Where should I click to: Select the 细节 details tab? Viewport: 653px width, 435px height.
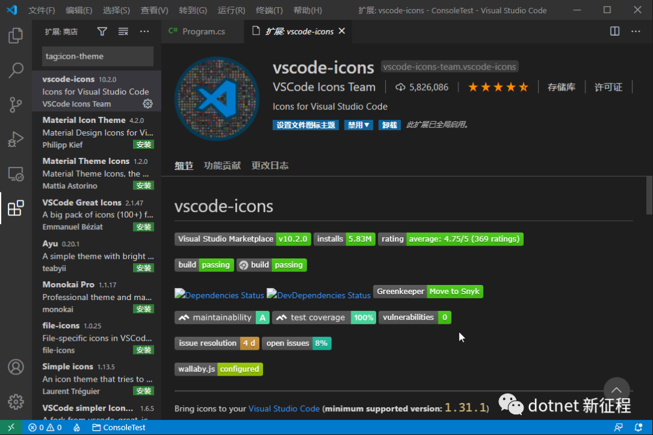coord(184,166)
